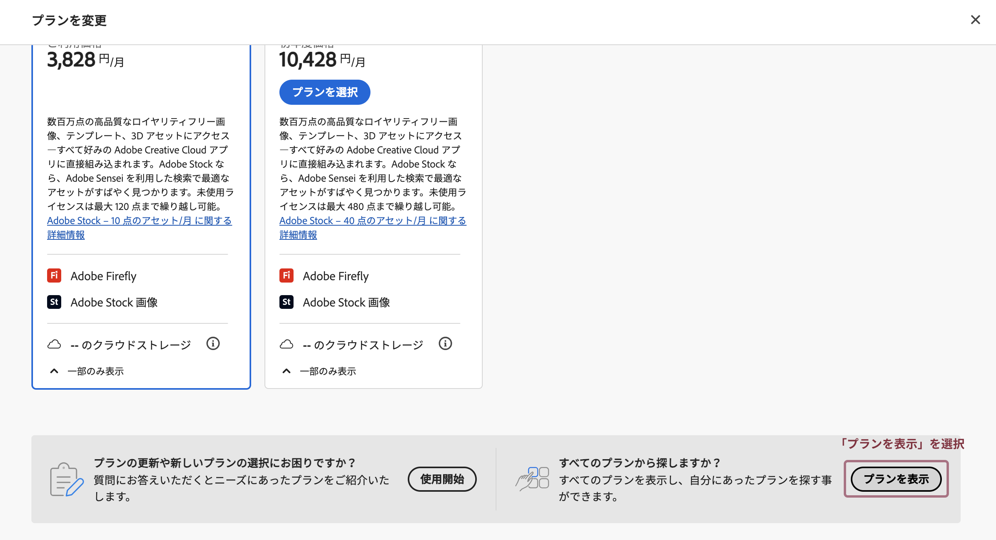This screenshot has width=996, height=540.
Task: Collapse 一部のみ表示 in 3,828円 plan
Action: pos(87,371)
